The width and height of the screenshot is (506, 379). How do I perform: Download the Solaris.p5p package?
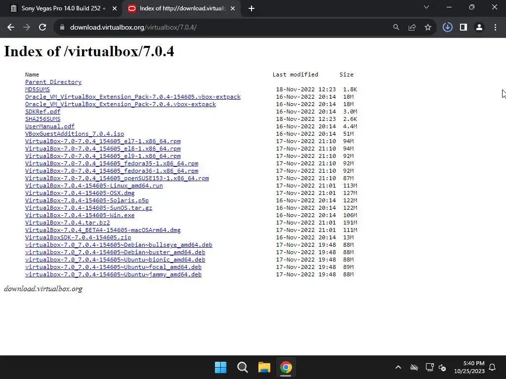[87, 200]
